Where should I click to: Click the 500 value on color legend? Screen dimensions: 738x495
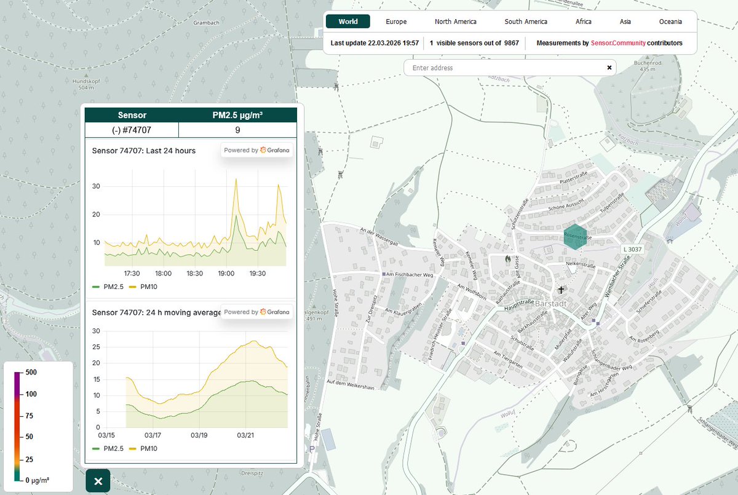(31, 373)
